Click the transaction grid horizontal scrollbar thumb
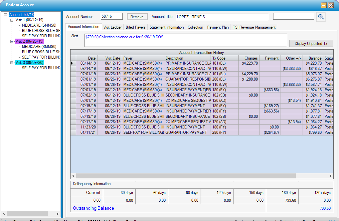The height and width of the screenshot is (221, 339). click(183, 176)
